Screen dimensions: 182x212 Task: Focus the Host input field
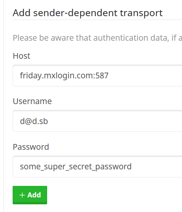(x=97, y=75)
